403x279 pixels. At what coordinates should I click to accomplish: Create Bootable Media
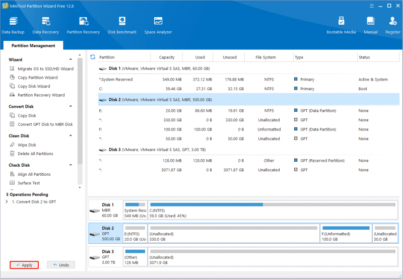point(341,25)
